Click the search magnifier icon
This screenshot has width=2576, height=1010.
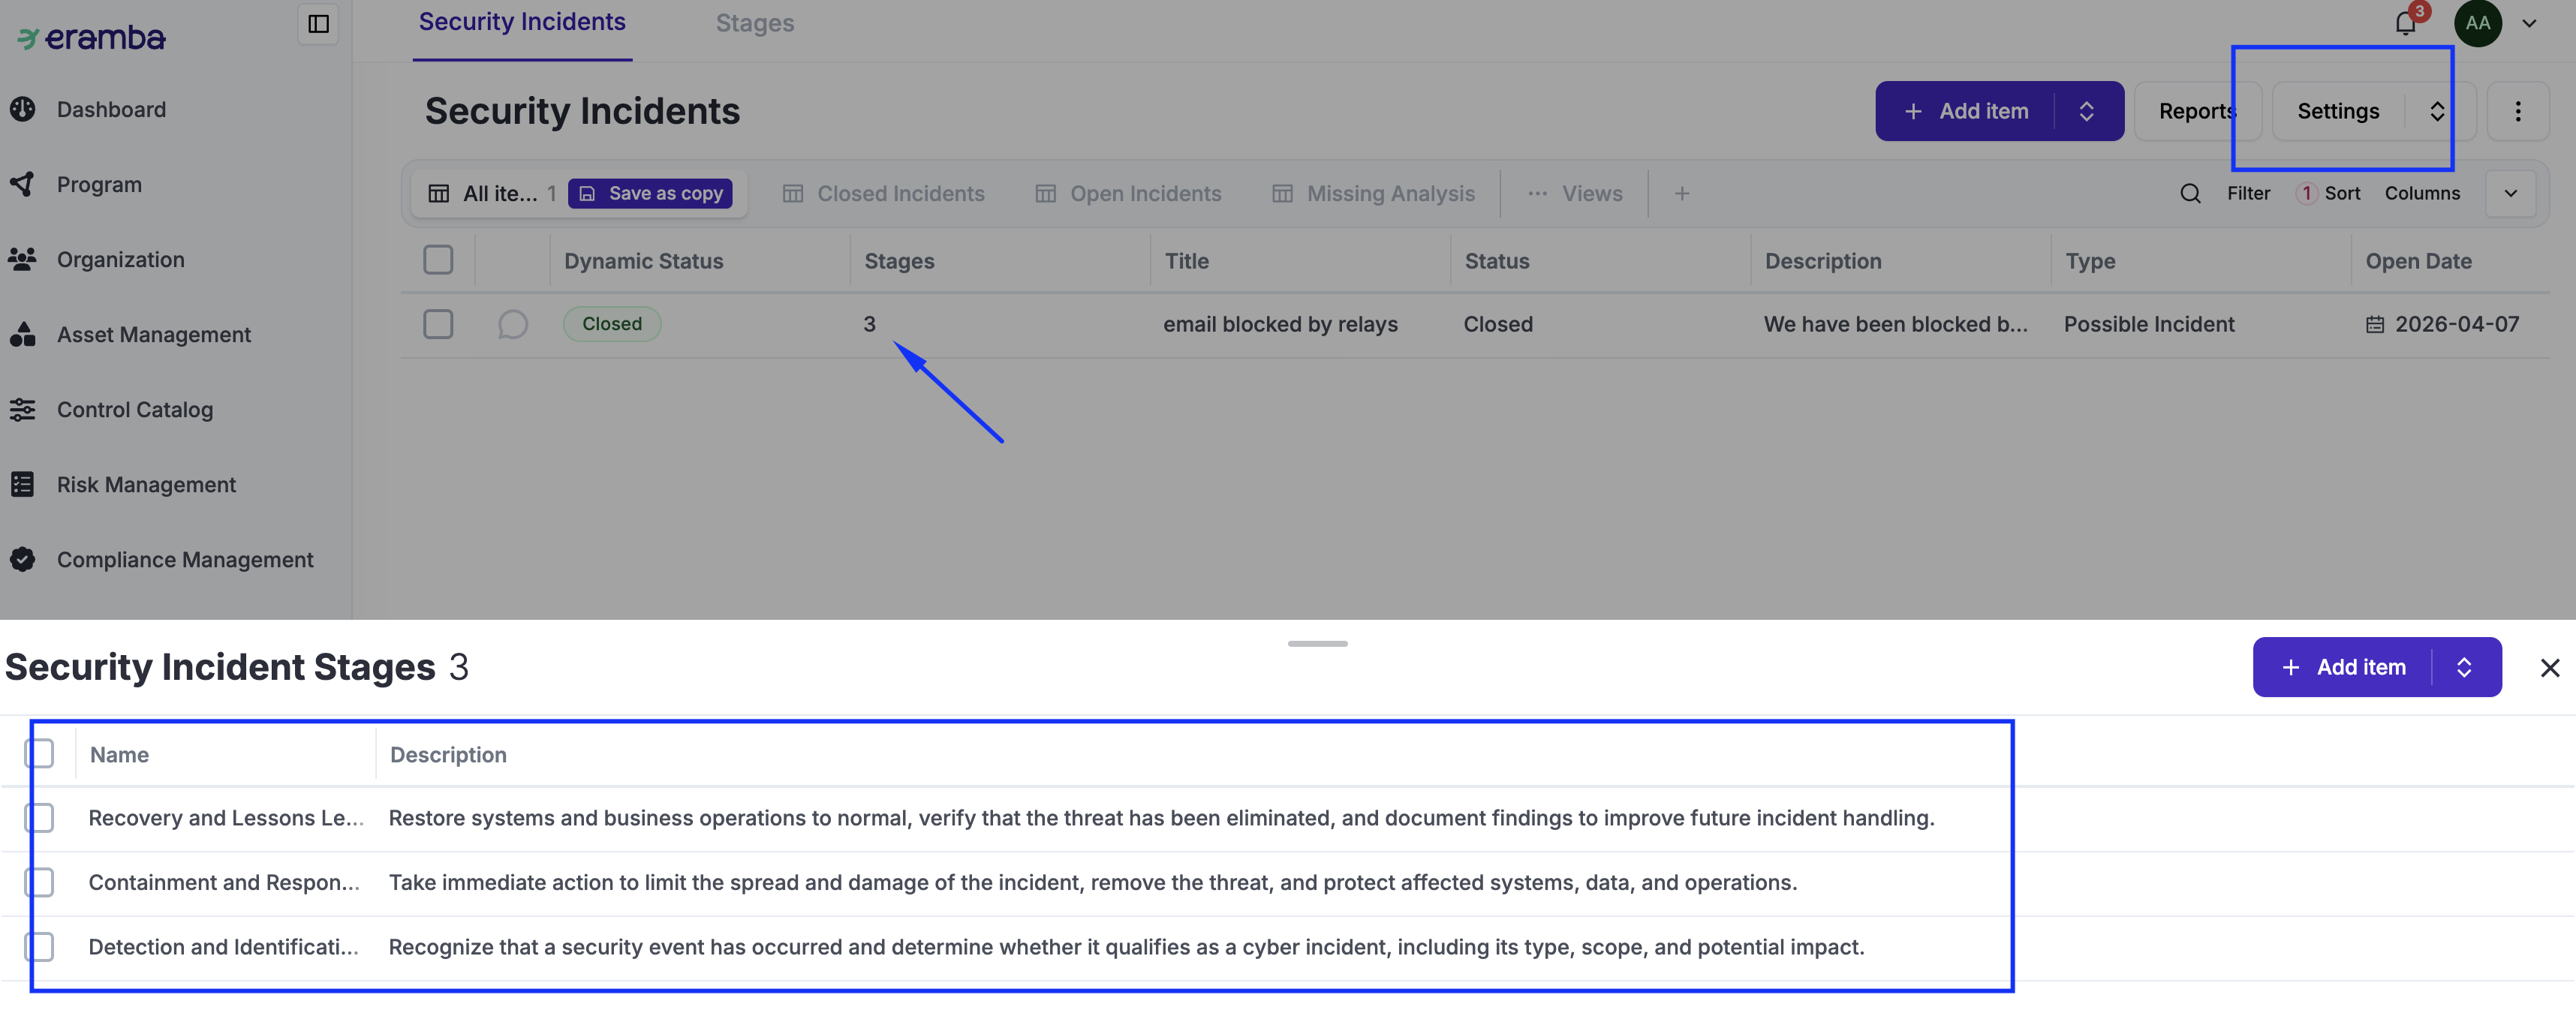point(2190,193)
